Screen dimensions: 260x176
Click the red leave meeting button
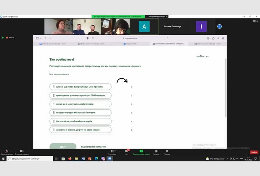(254, 152)
